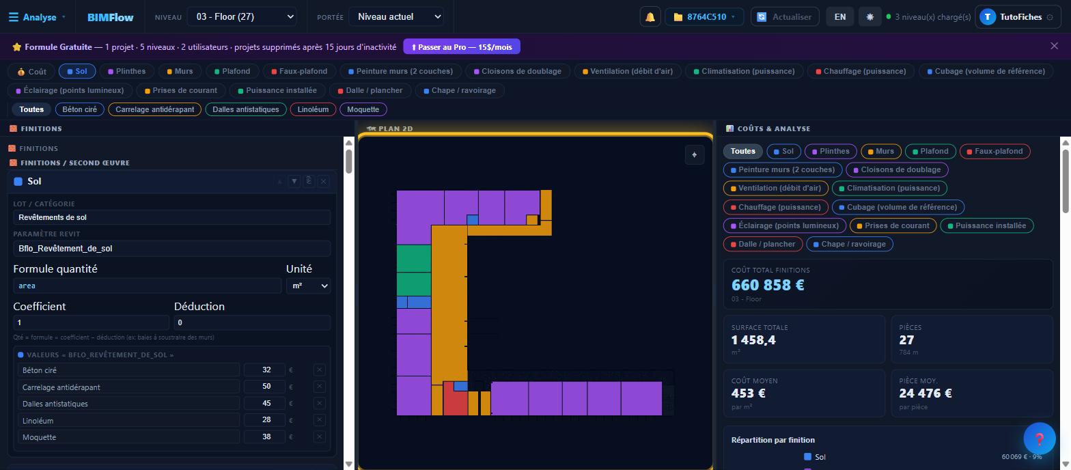
Task: Delete the Linoléum value row
Action: [319, 420]
